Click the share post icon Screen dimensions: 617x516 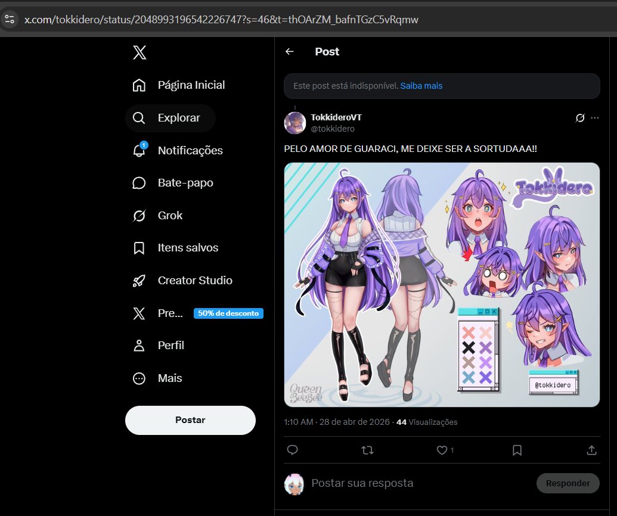pyautogui.click(x=591, y=450)
